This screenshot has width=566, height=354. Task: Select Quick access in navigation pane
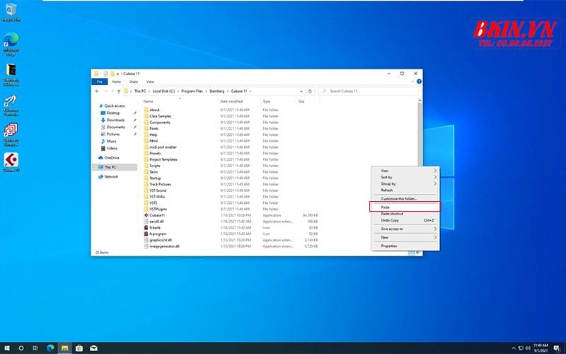pos(112,105)
